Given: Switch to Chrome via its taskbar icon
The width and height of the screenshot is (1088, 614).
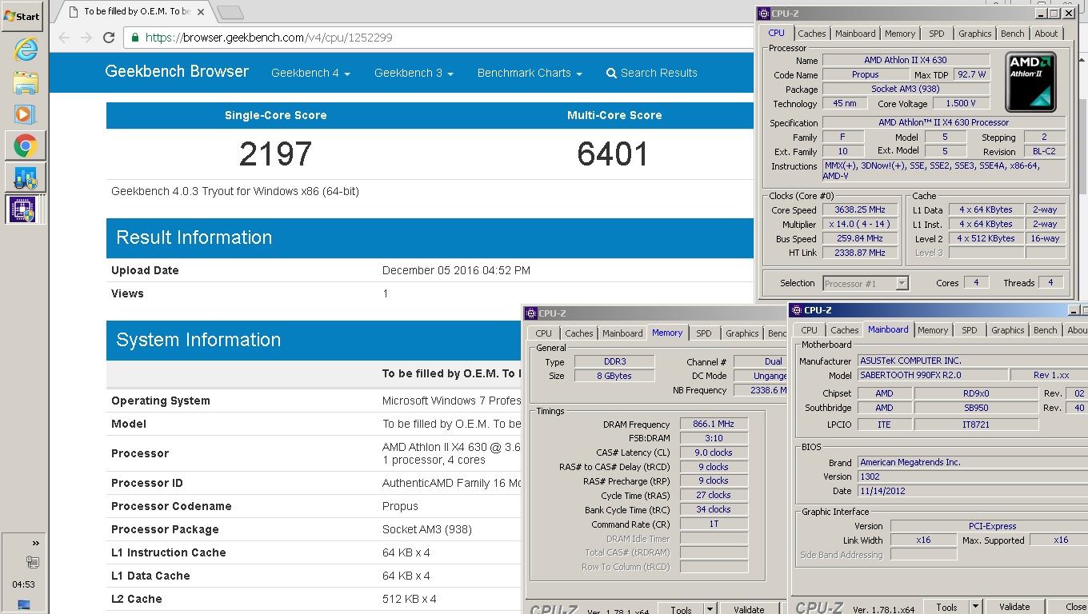Looking at the screenshot, I should click(x=25, y=146).
